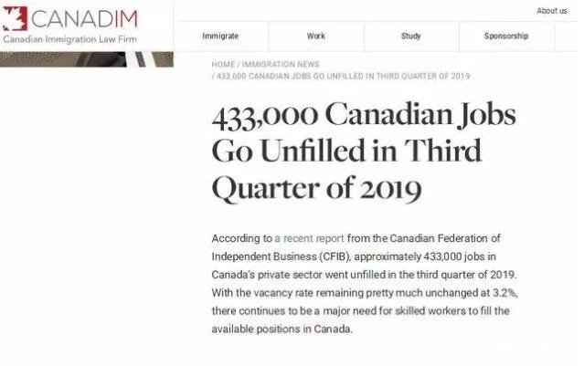This screenshot has width=584, height=366.
Task: Click the article headline about unfilled jobs
Action: pyautogui.click(x=364, y=152)
